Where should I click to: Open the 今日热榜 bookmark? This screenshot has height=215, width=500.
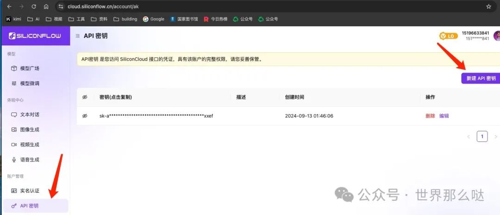click(216, 19)
